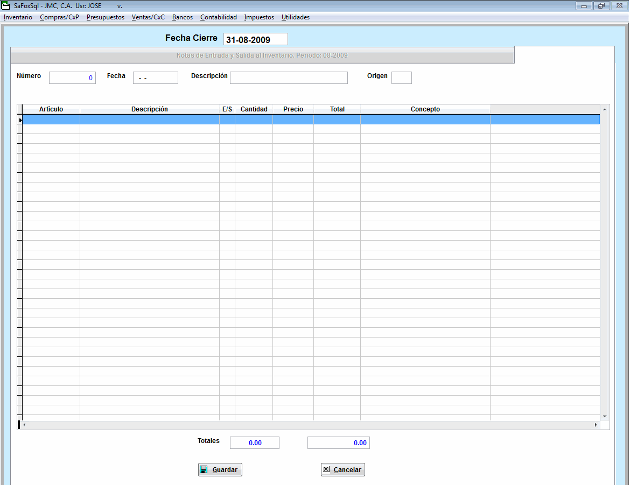Open the Ventas/CxC menu
Image resolution: width=630 pixels, height=485 pixels.
(x=148, y=17)
